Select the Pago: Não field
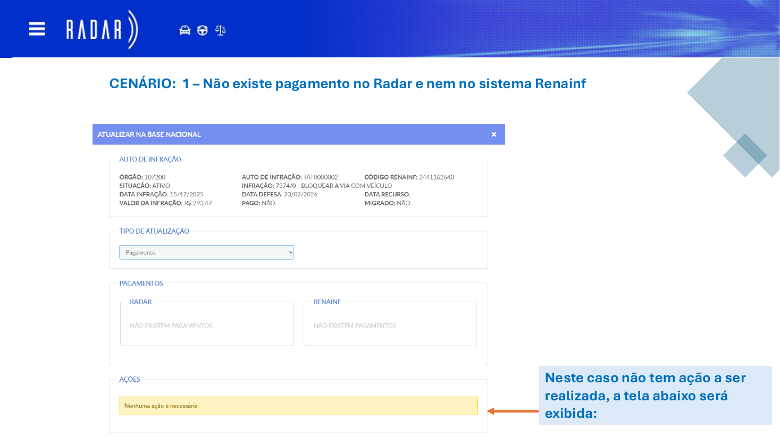Screen dimensions: 780x438 (258, 203)
